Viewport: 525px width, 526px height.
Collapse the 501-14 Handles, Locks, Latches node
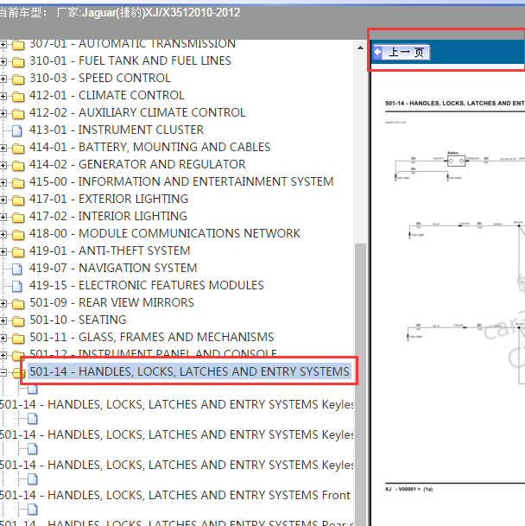tap(3, 372)
